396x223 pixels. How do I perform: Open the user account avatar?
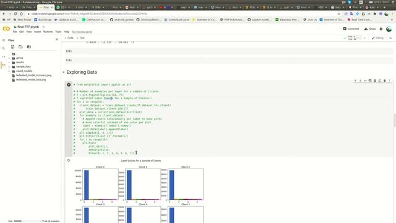point(389,29)
